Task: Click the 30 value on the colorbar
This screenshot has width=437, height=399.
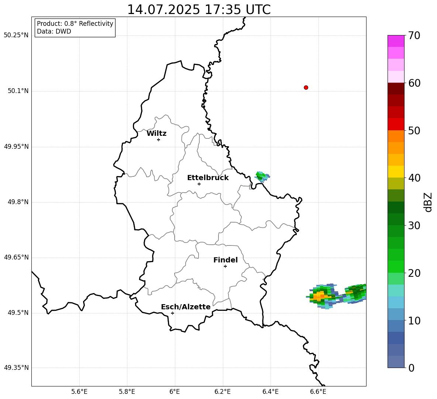Action: pyautogui.click(x=414, y=226)
